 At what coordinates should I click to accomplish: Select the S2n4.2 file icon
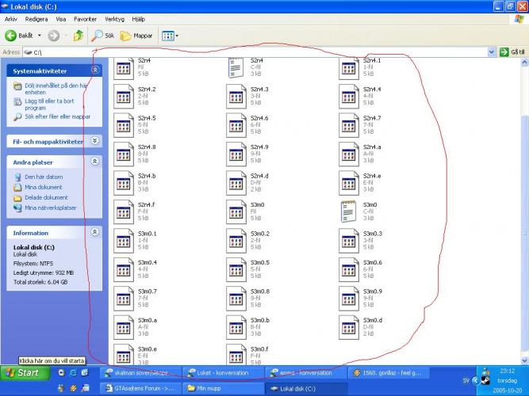(124, 97)
